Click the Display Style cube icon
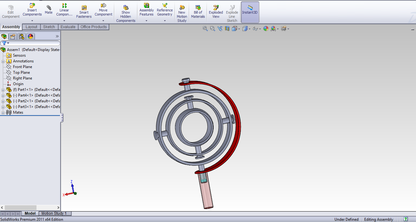The width and height of the screenshot is (416, 222). [245, 29]
